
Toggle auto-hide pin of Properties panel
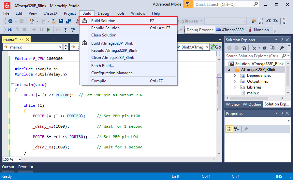pos(282,113)
